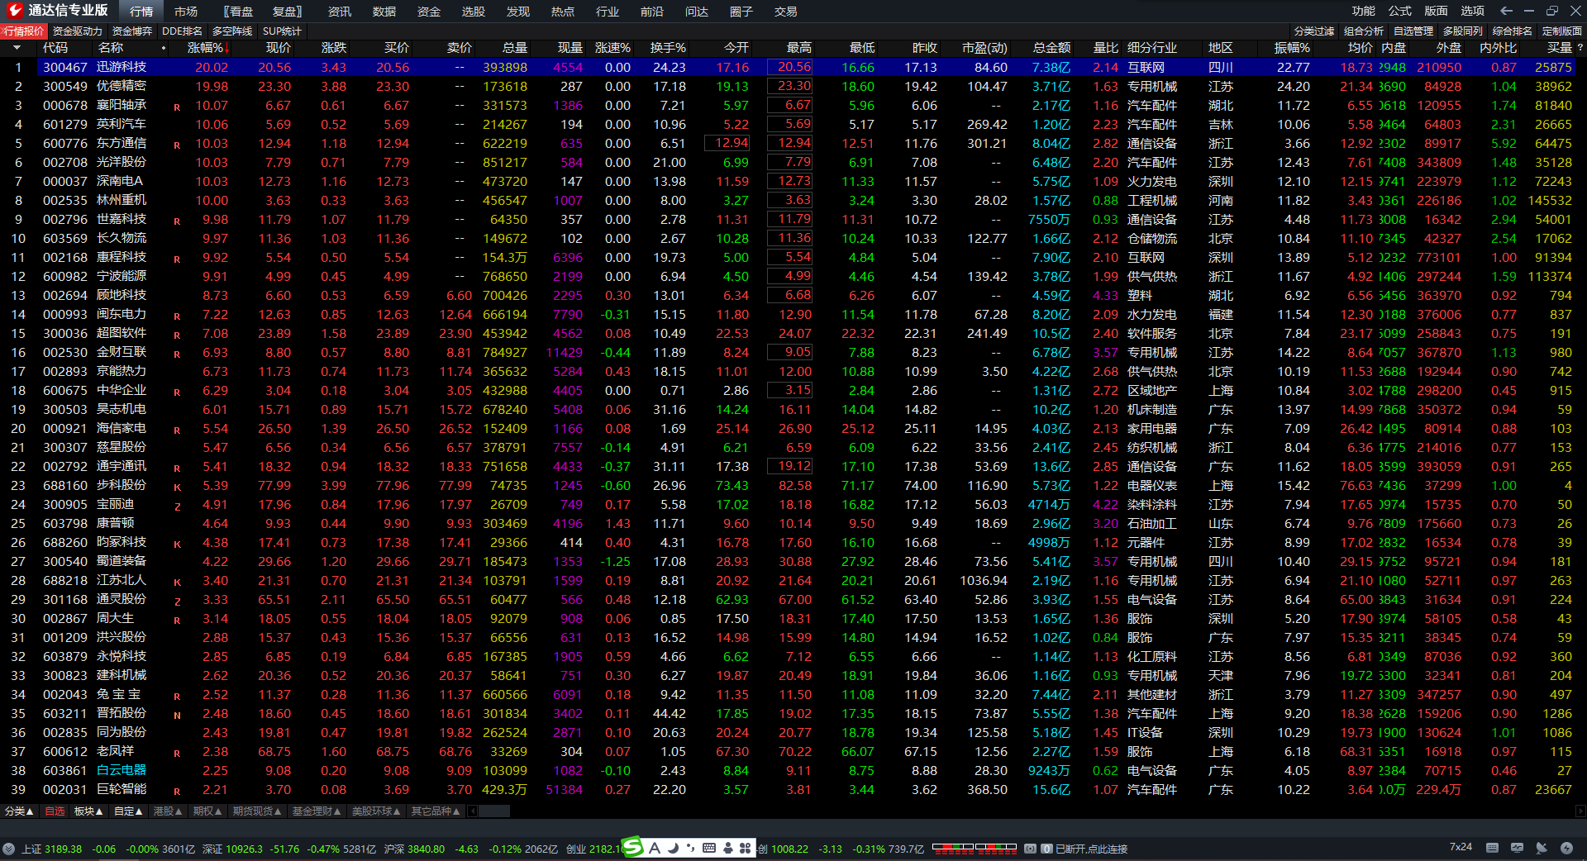This screenshot has width=1587, height=861.
Task: Select the DDE排名 sub-tab
Action: [182, 31]
